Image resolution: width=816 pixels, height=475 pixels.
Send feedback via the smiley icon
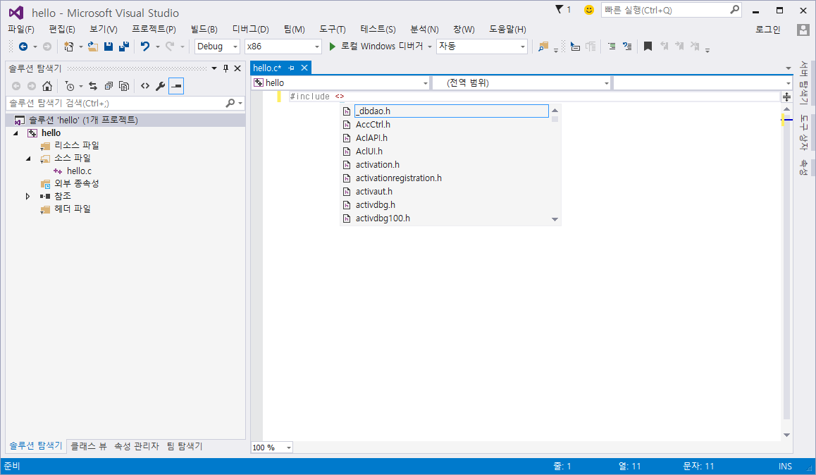point(589,10)
